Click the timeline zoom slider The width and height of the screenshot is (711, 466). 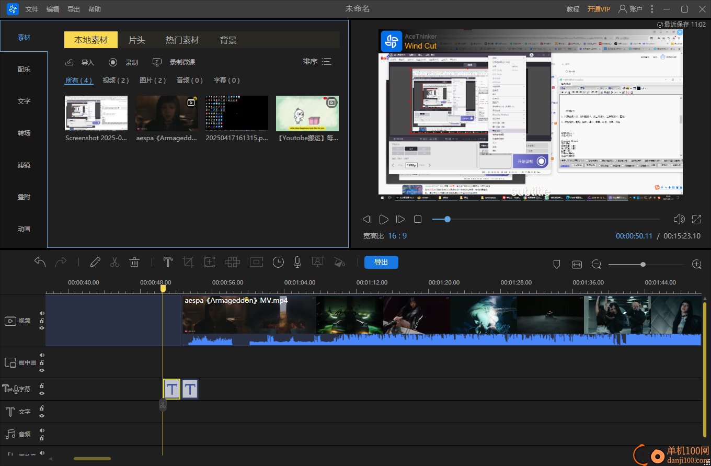[x=646, y=265]
